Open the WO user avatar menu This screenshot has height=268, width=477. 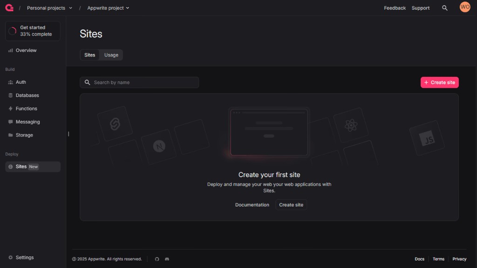(x=465, y=7)
